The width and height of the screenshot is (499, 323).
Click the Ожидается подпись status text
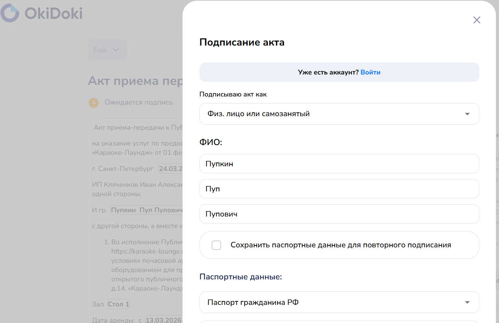[139, 102]
